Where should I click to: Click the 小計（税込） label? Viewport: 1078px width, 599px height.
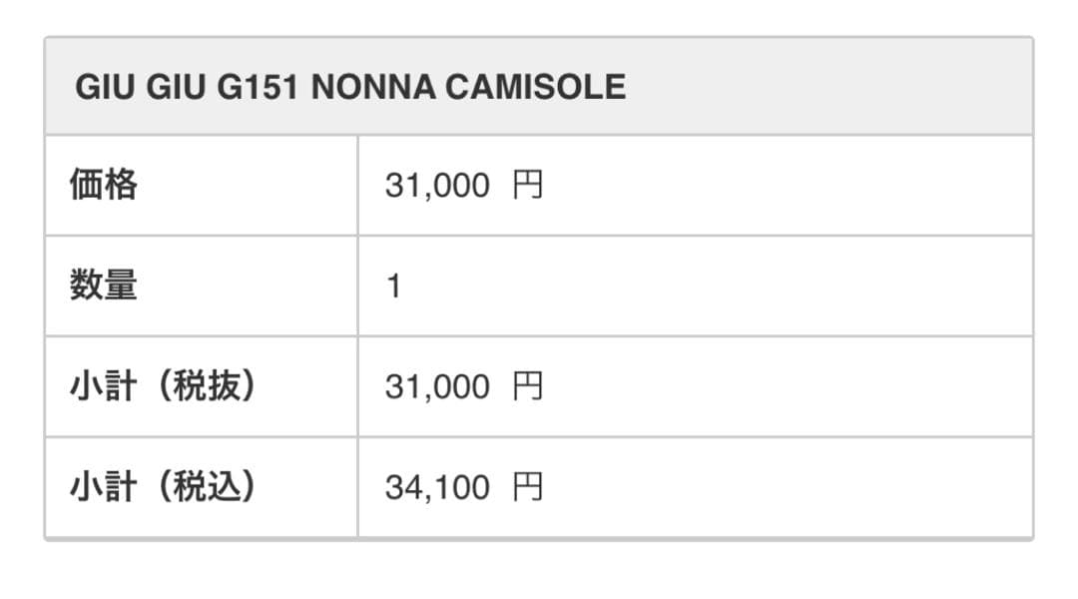pos(165,487)
